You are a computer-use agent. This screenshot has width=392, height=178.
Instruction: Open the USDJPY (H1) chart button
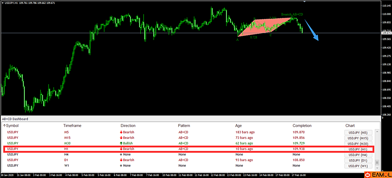(x=358, y=149)
